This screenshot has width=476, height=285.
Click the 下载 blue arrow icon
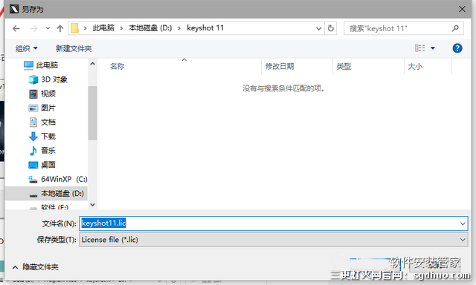coord(33,137)
